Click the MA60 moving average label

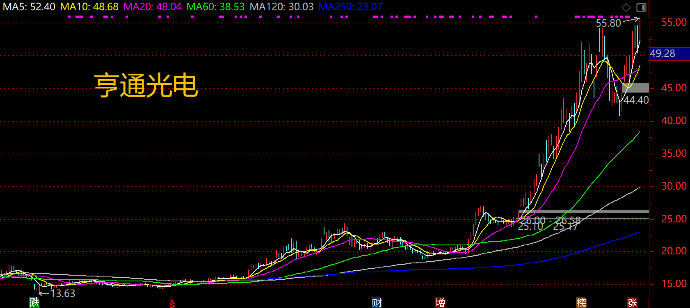pyautogui.click(x=215, y=7)
